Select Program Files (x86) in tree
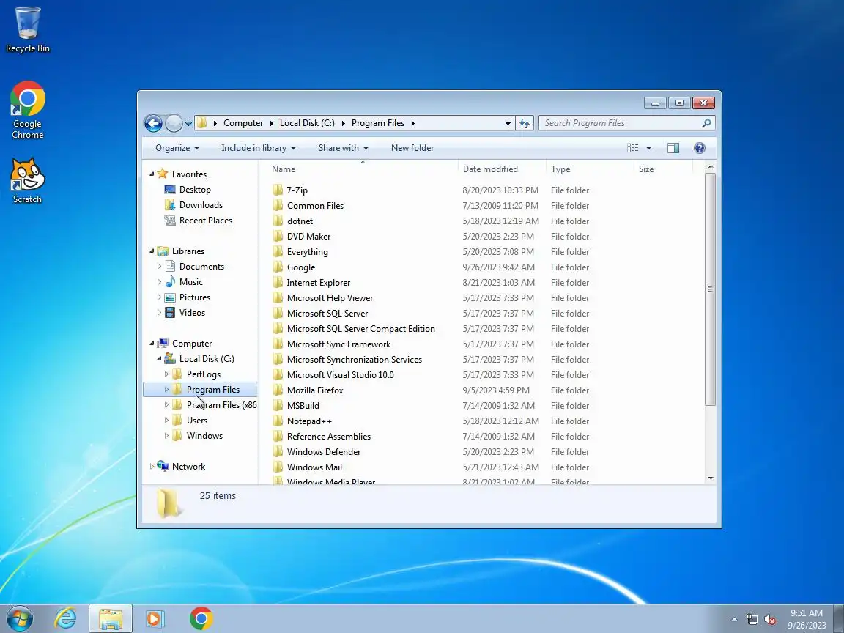Screen dimensions: 844x633 [222, 404]
